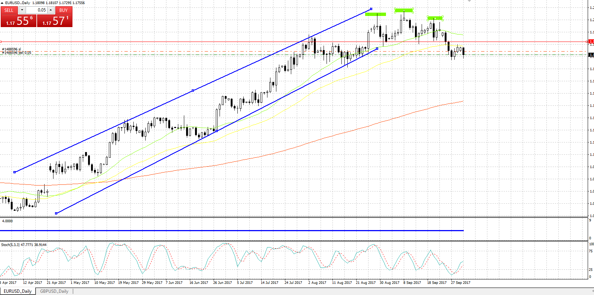The image size is (594, 295).
Task: Click the EURUSD.,Daily OHLC title text
Action: coord(45,3)
